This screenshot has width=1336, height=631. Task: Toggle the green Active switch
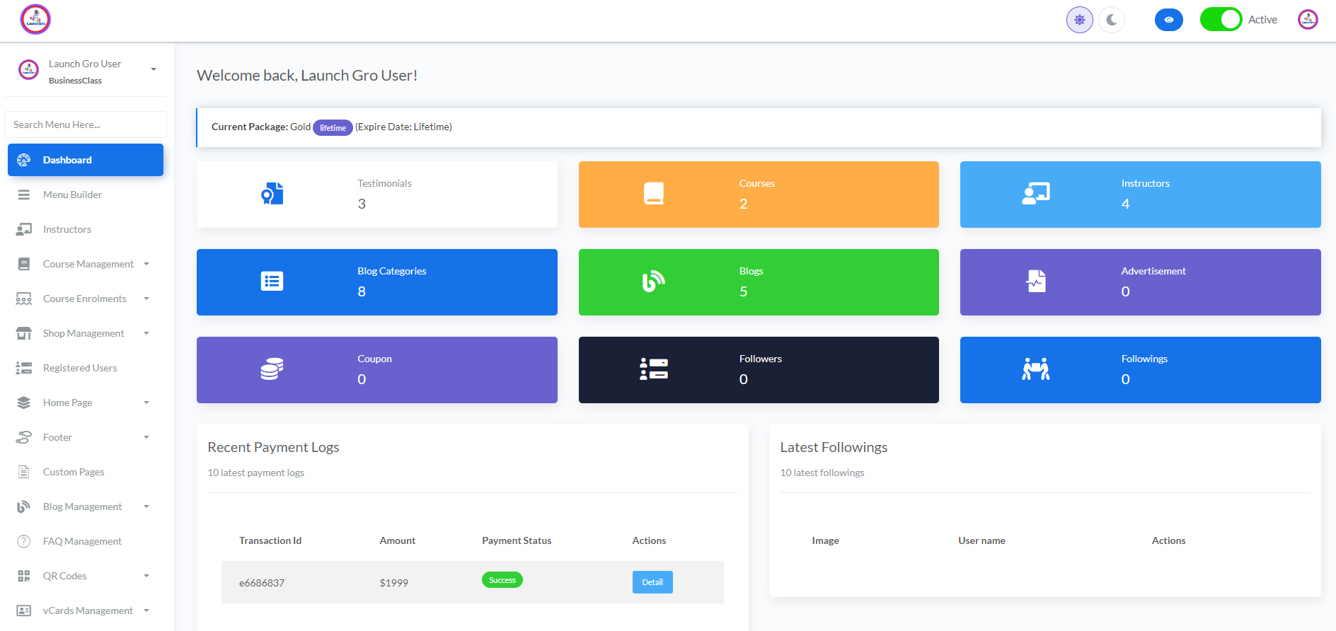tap(1221, 20)
